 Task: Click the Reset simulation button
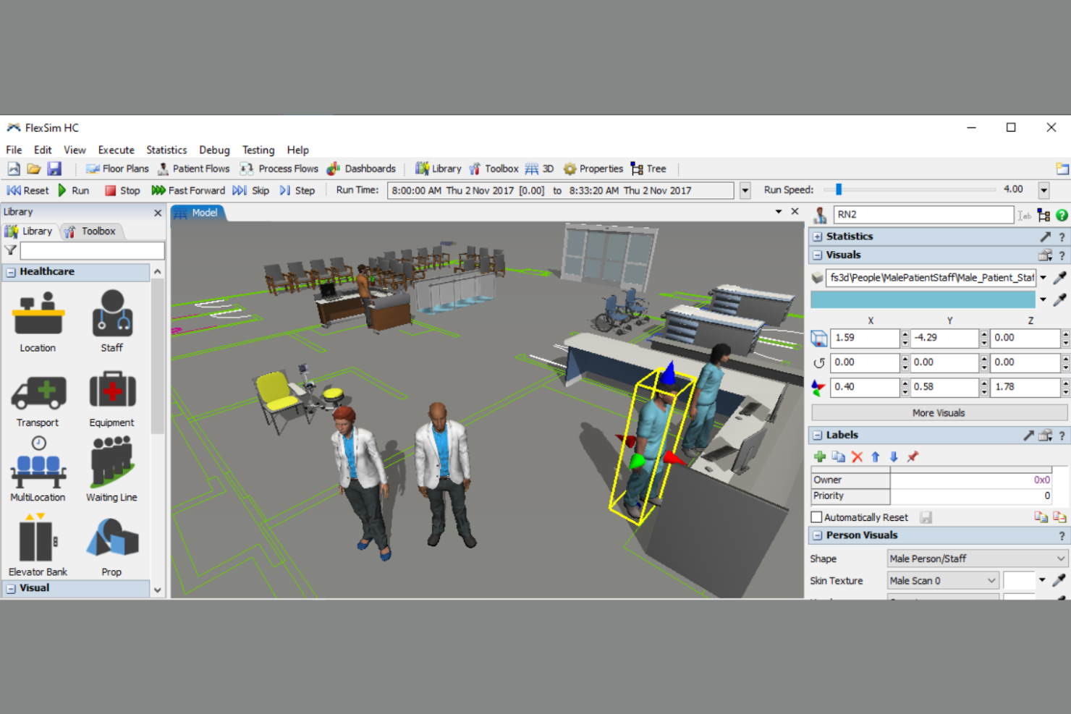(x=27, y=190)
